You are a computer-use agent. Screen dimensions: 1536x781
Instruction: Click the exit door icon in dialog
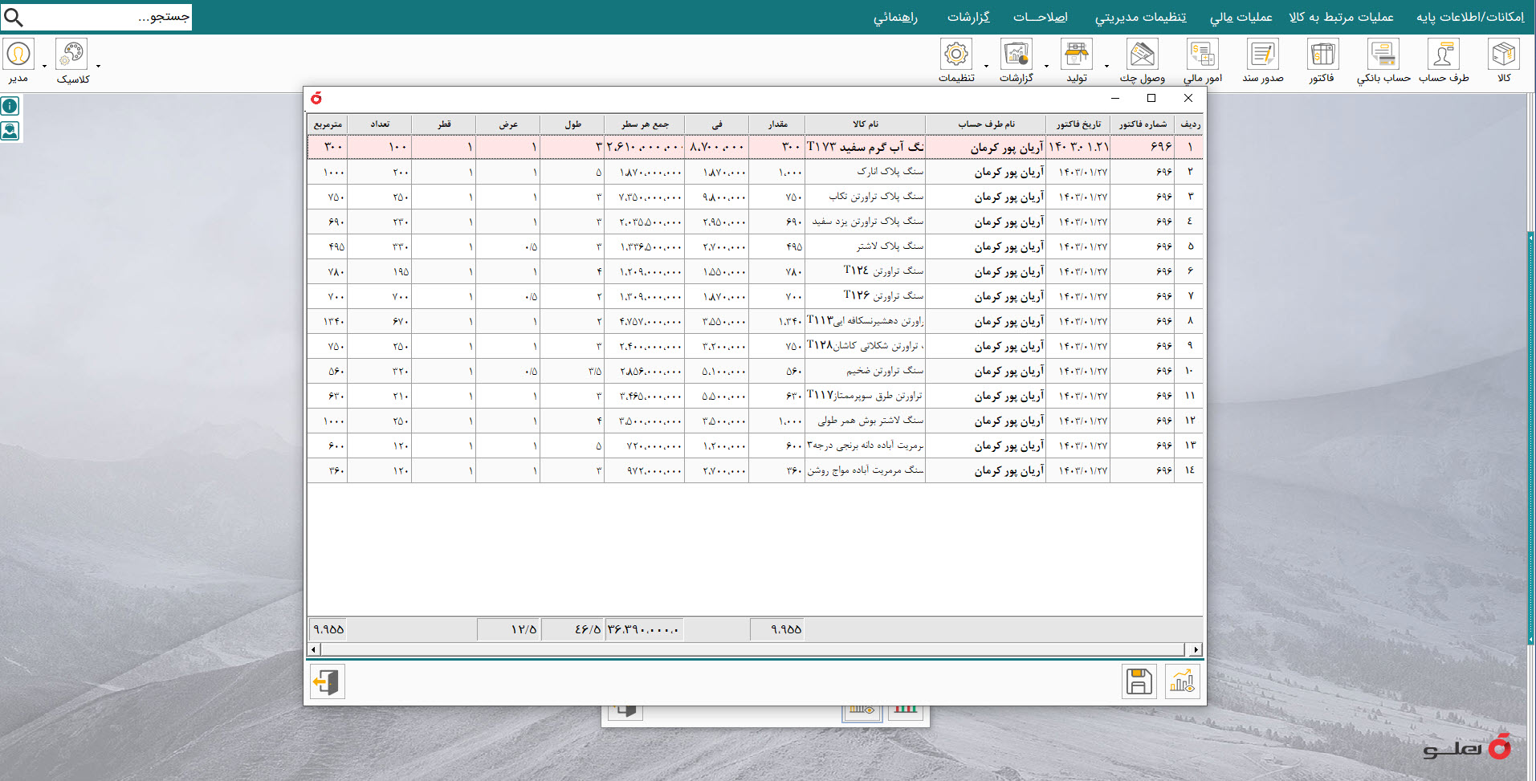coord(327,681)
